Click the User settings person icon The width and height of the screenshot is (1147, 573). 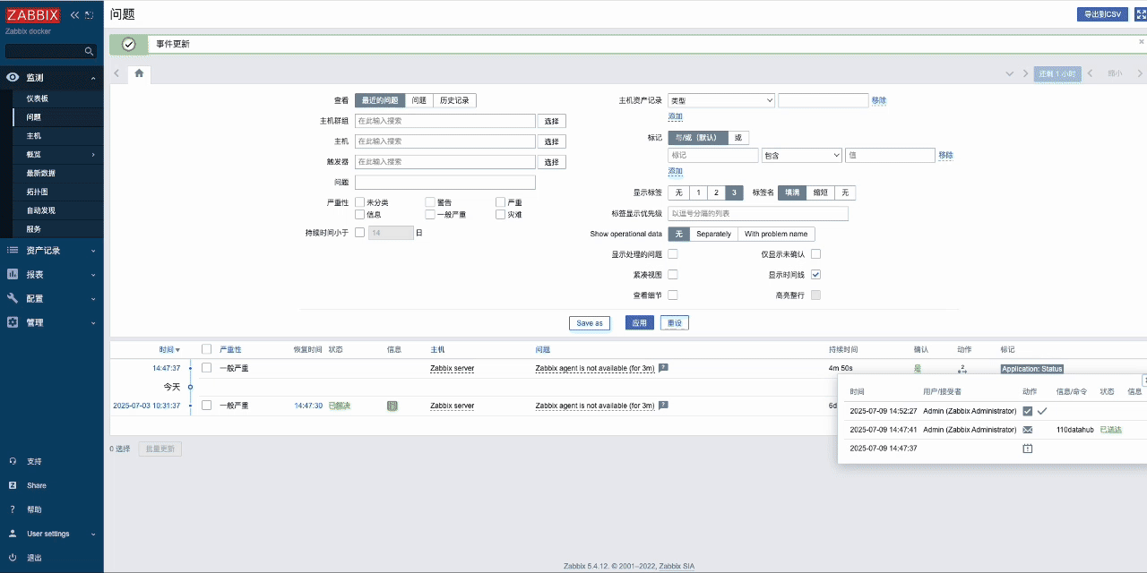pos(13,534)
